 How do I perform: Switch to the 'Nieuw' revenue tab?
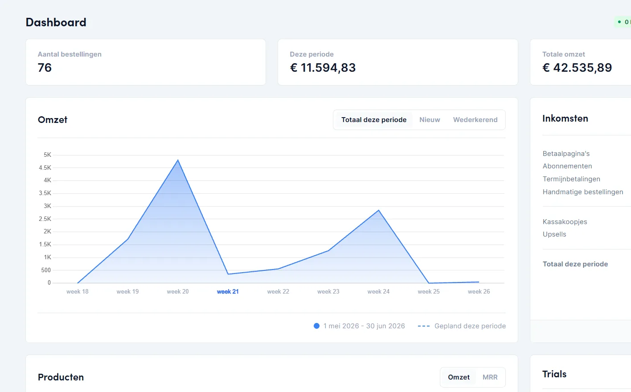click(x=430, y=120)
